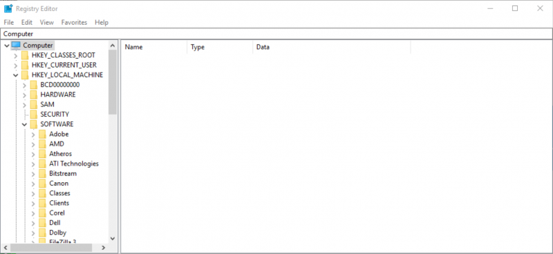This screenshot has width=553, height=254.
Task: Click the Clients folder icon
Action: click(42, 204)
